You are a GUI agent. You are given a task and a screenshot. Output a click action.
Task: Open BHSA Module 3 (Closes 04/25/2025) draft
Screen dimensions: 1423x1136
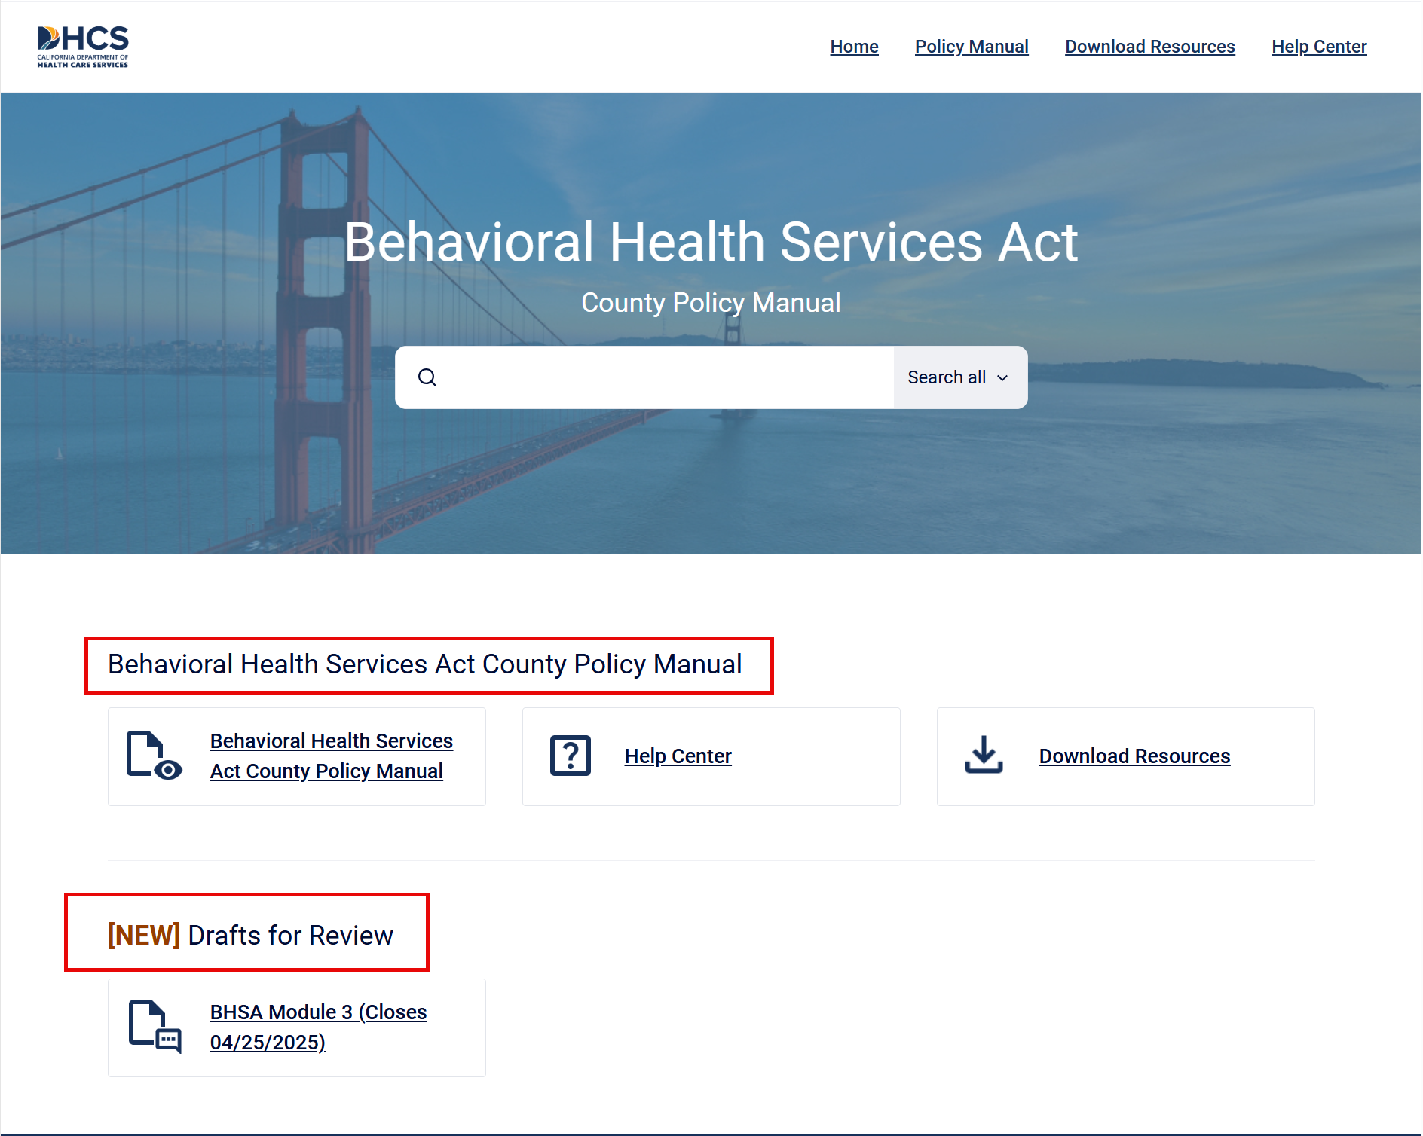click(317, 1027)
